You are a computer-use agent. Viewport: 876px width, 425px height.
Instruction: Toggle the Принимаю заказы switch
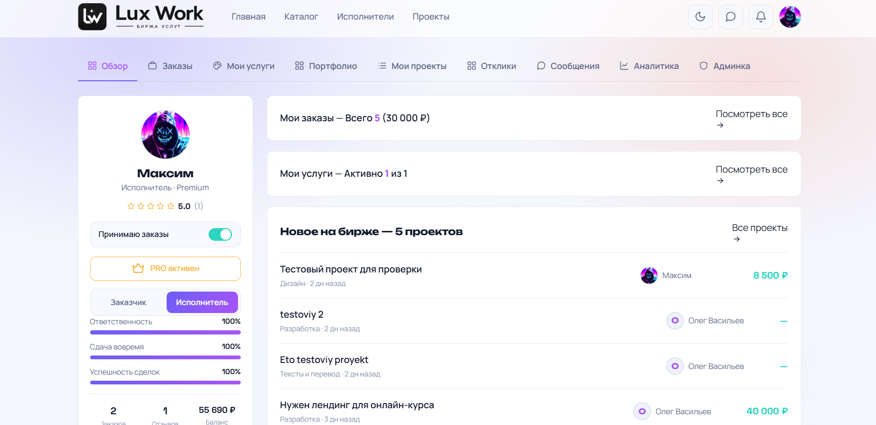tap(220, 234)
